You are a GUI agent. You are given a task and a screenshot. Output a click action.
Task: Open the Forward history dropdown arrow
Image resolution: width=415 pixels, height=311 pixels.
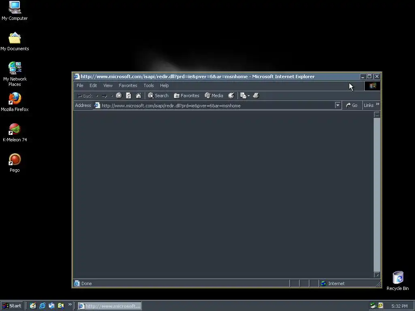[112, 96]
